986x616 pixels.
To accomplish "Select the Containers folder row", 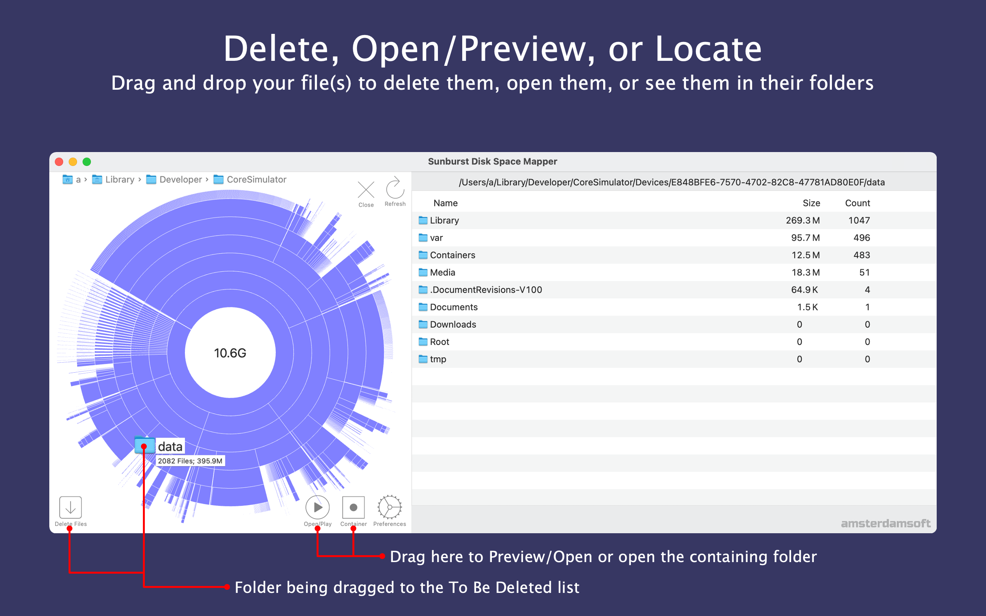I will [x=674, y=255].
